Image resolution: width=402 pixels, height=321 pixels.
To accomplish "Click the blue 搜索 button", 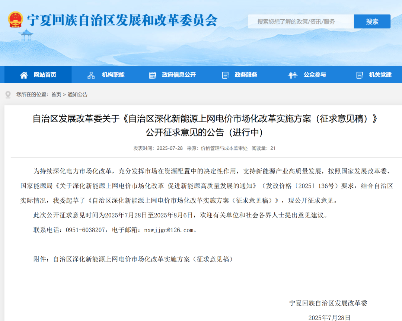I will click(x=372, y=22).
